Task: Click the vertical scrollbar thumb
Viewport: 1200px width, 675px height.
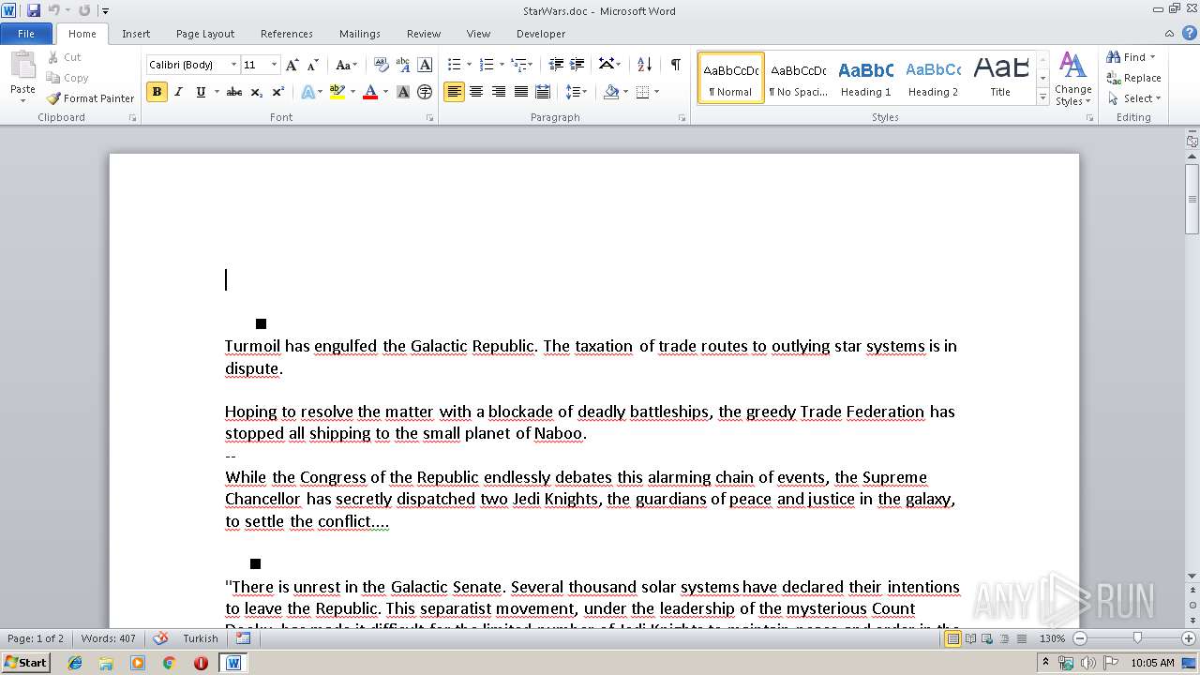Action: (x=1192, y=199)
